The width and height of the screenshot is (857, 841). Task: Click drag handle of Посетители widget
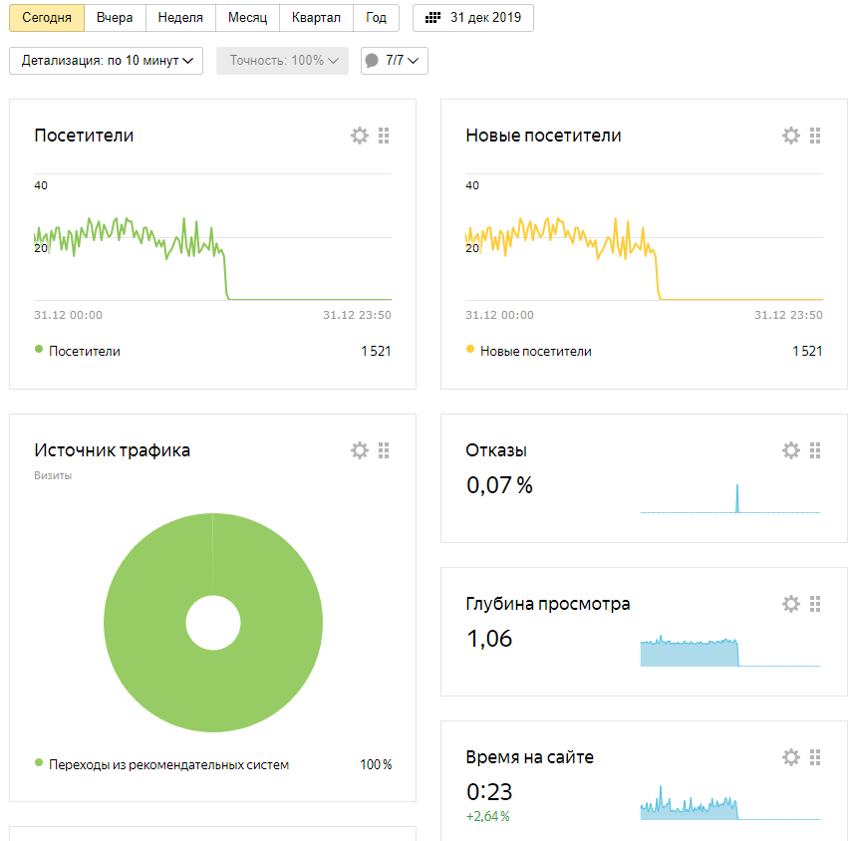click(384, 137)
